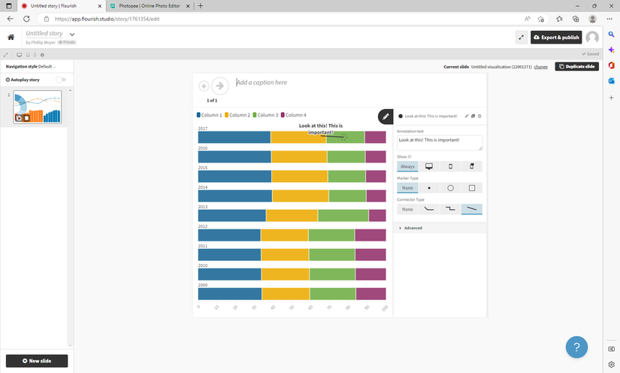This screenshot has height=373, width=620.
Task: Select desktop-only show option
Action: (x=429, y=166)
